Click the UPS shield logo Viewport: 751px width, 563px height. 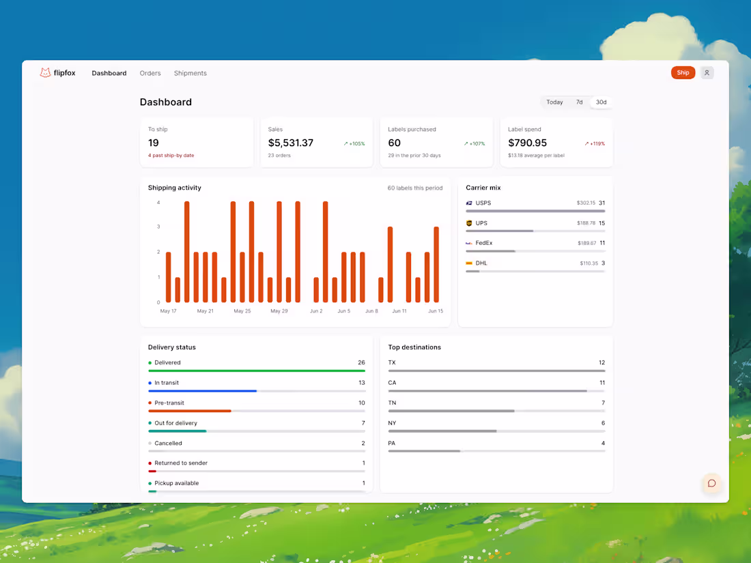469,223
